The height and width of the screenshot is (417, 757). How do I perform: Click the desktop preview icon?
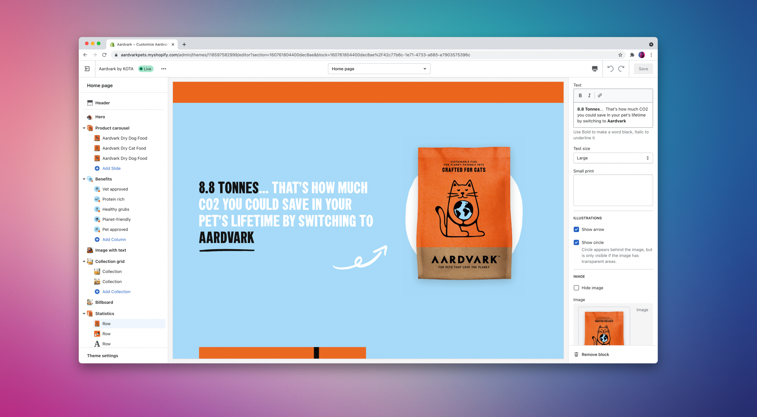click(595, 69)
